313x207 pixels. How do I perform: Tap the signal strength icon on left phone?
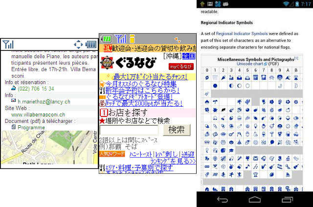pyautogui.click(x=8, y=45)
